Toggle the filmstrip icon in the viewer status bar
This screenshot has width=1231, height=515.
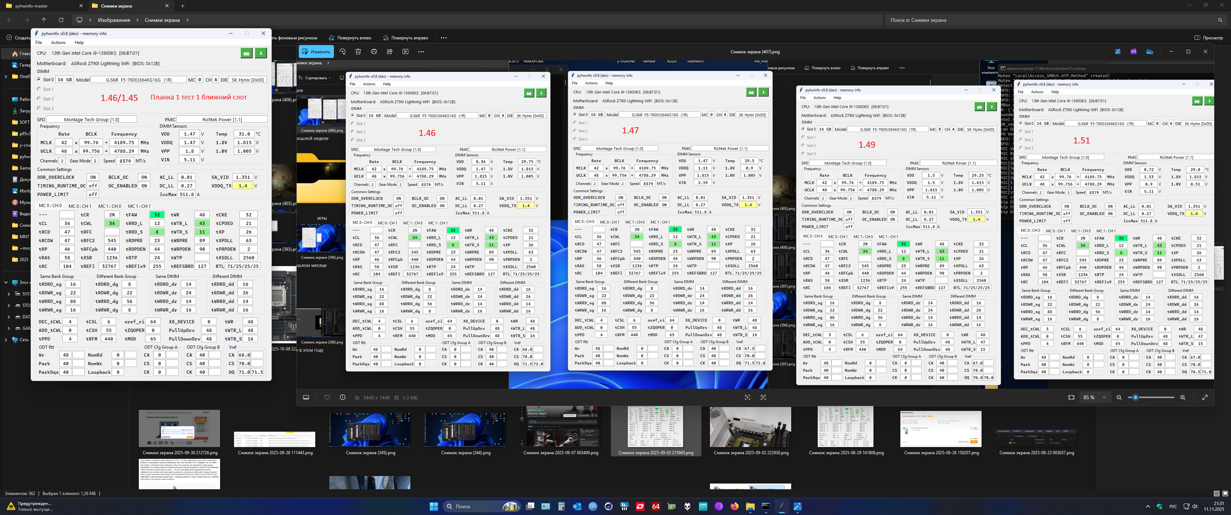[306, 397]
